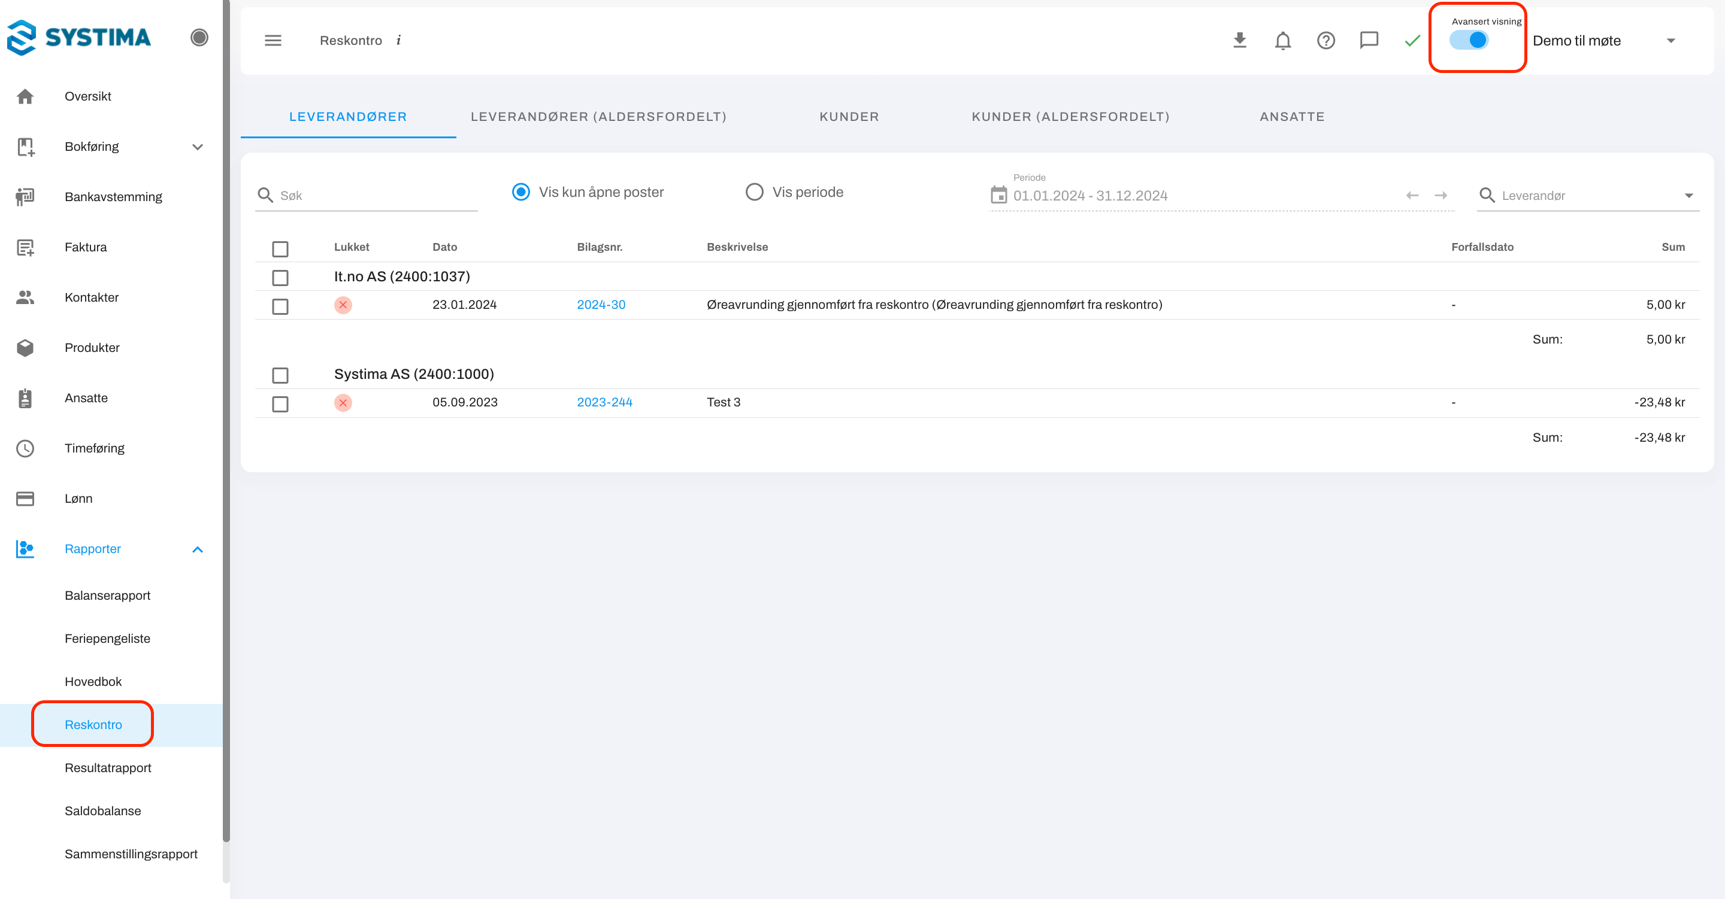Open the Leverandør dropdown
The height and width of the screenshot is (899, 1725).
tap(1688, 196)
